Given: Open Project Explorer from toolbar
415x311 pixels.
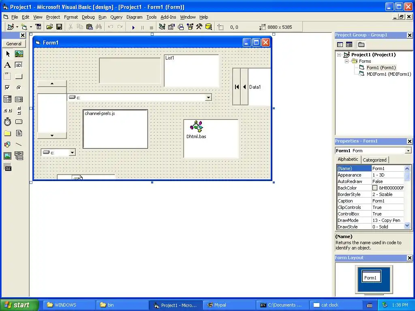Looking at the screenshot, I should point(162,27).
